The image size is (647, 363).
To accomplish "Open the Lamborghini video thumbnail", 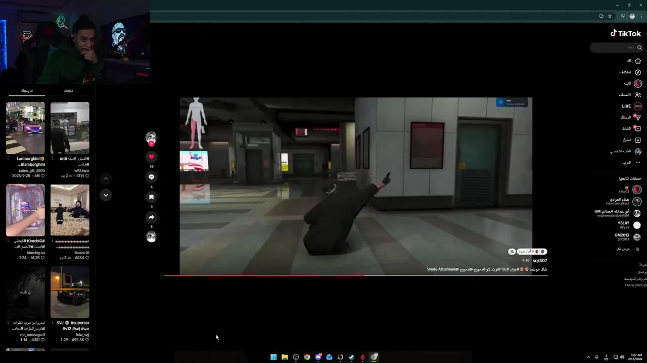I will pyautogui.click(x=25, y=128).
